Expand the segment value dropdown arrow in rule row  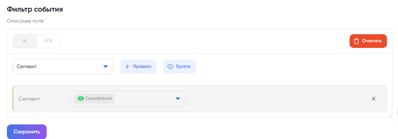pyautogui.click(x=178, y=99)
